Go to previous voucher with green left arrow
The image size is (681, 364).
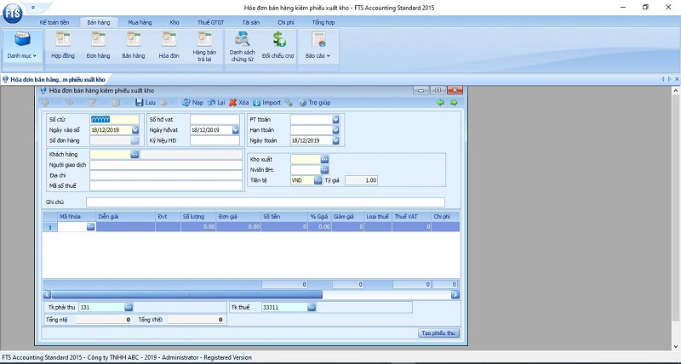tap(440, 103)
